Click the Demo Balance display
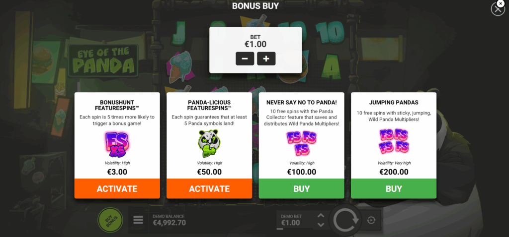This screenshot has height=237, width=509. click(170, 220)
